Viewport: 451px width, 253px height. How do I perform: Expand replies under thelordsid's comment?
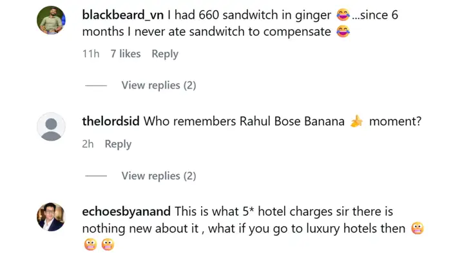pyautogui.click(x=158, y=176)
